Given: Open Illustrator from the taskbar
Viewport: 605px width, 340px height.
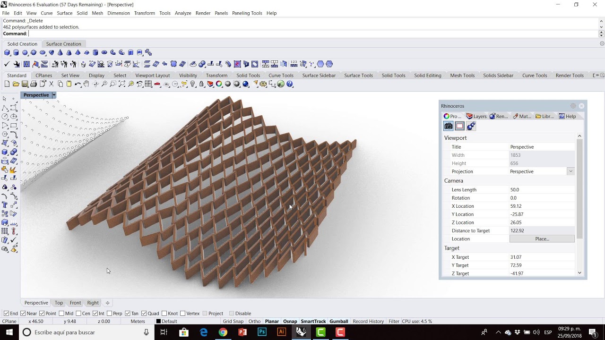Looking at the screenshot, I should (x=282, y=332).
